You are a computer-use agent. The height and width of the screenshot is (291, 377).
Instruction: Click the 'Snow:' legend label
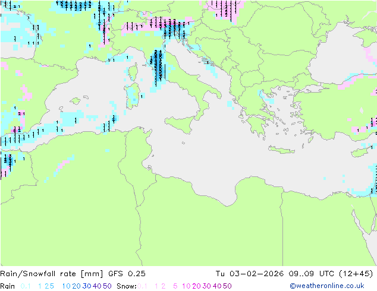click(127, 286)
